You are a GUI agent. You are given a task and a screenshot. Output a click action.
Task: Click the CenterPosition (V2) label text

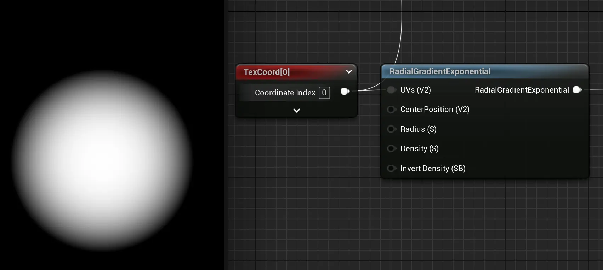(x=435, y=110)
